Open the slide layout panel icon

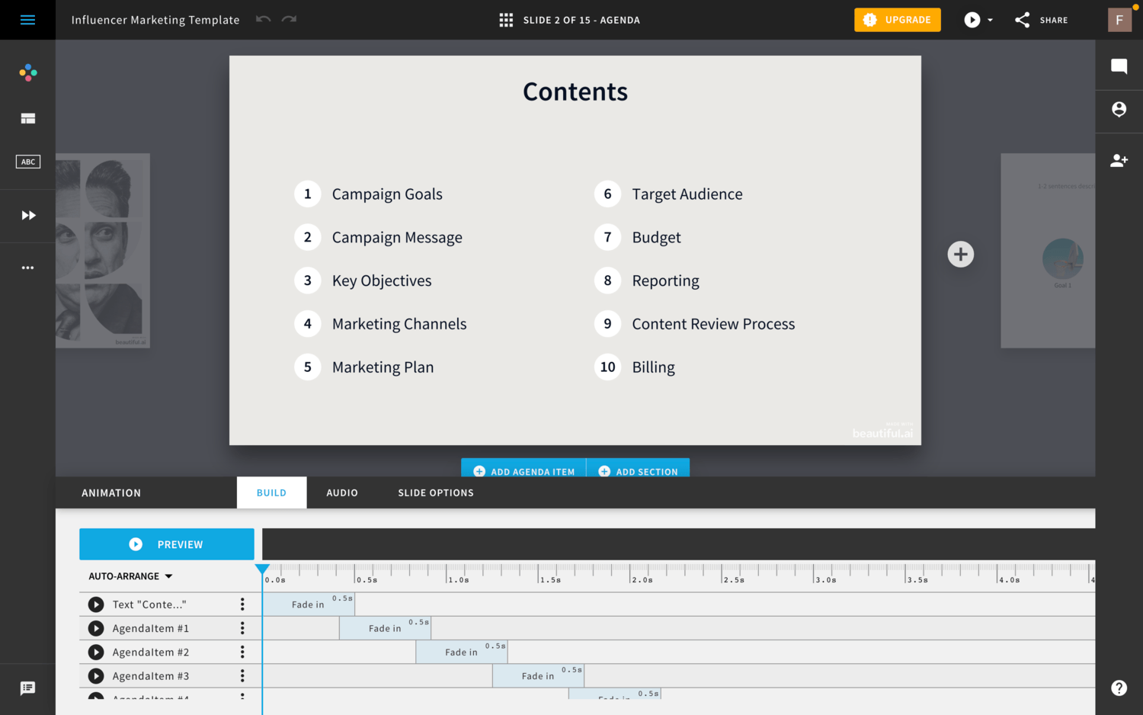28,118
